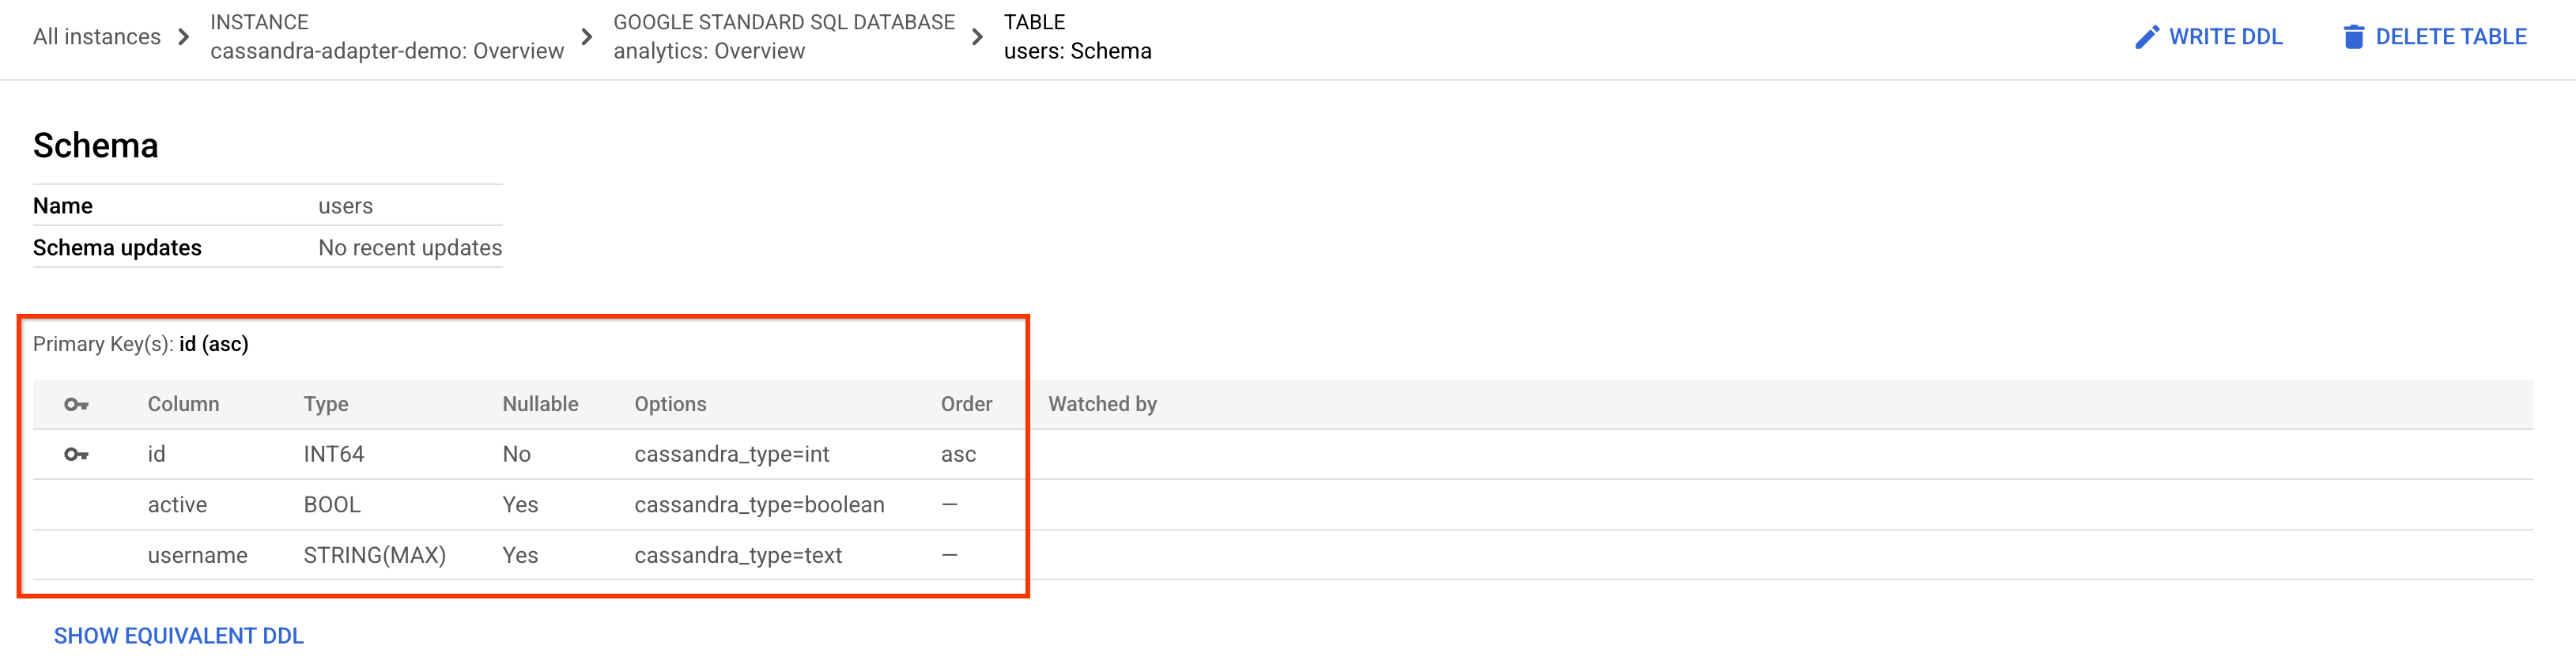The height and width of the screenshot is (672, 2576).
Task: Go to All instances breadcrumb
Action: (x=96, y=37)
